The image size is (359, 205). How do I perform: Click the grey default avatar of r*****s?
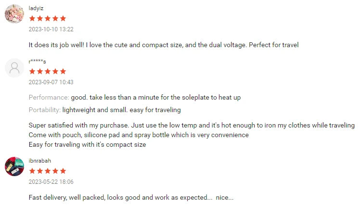(x=14, y=67)
